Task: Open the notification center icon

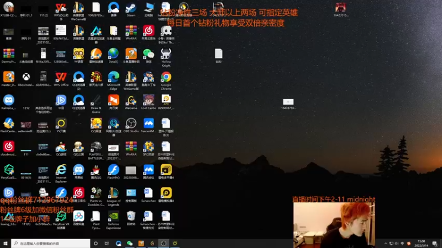Action: pos(435,244)
